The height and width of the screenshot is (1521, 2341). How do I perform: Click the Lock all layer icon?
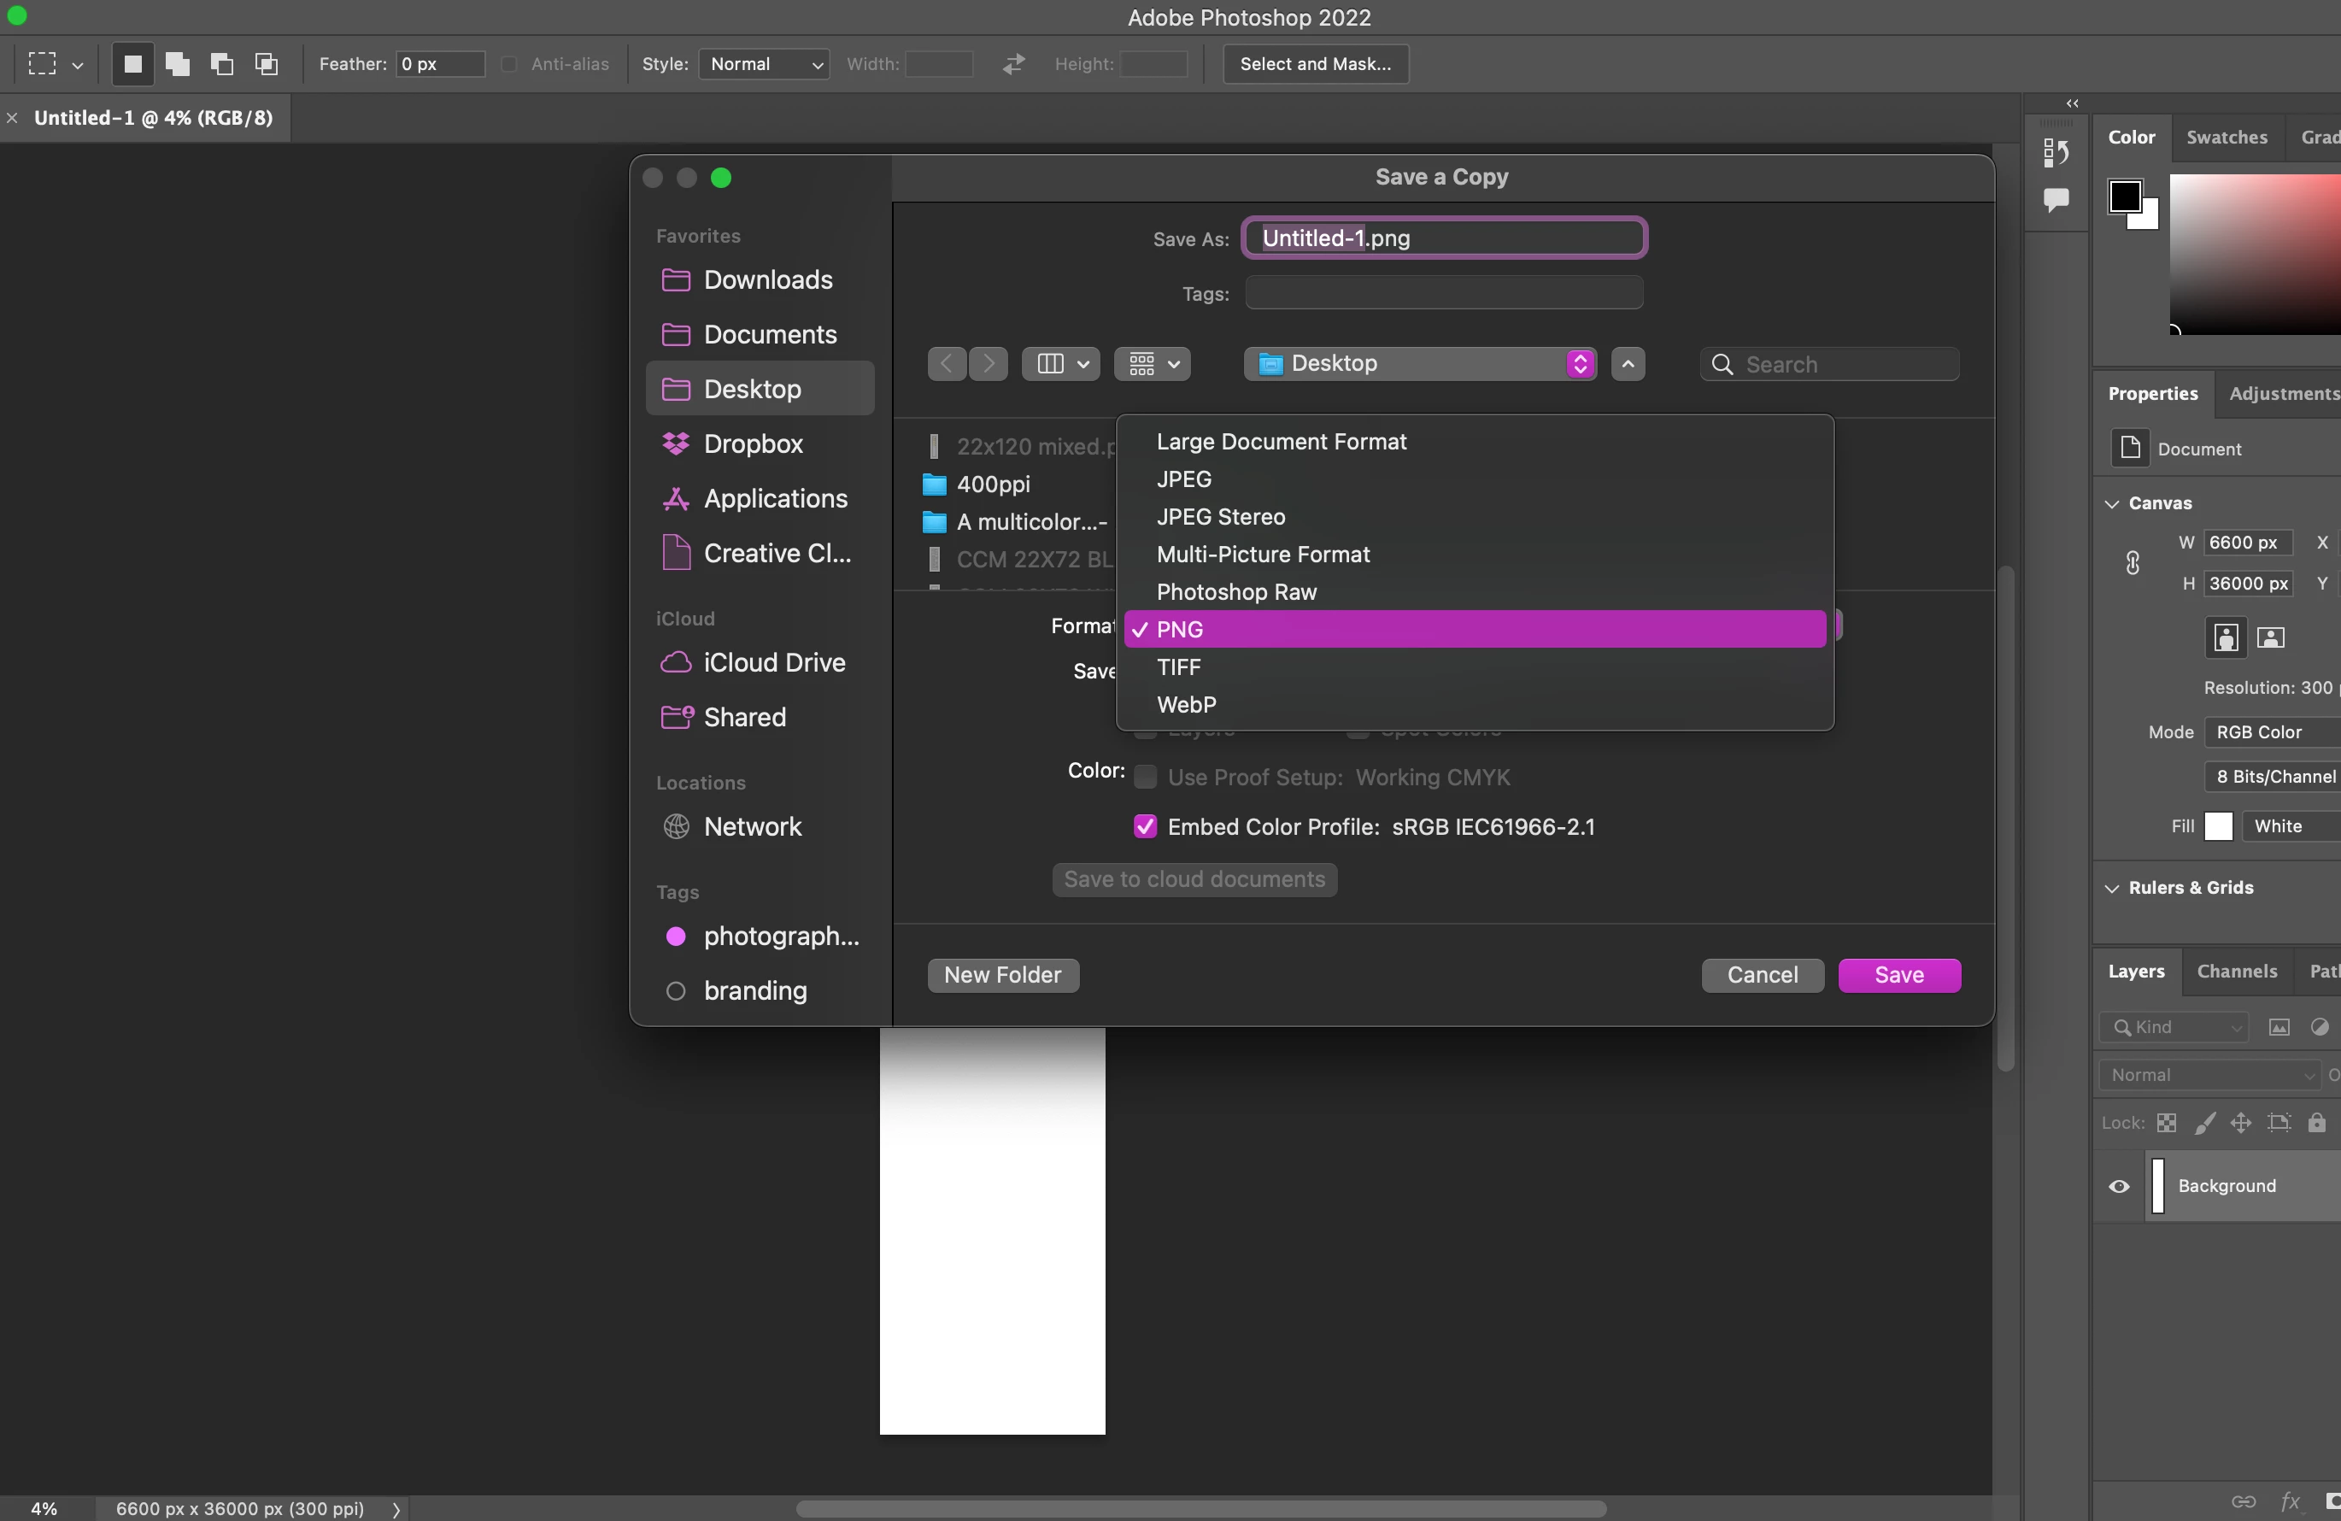point(2316,1123)
